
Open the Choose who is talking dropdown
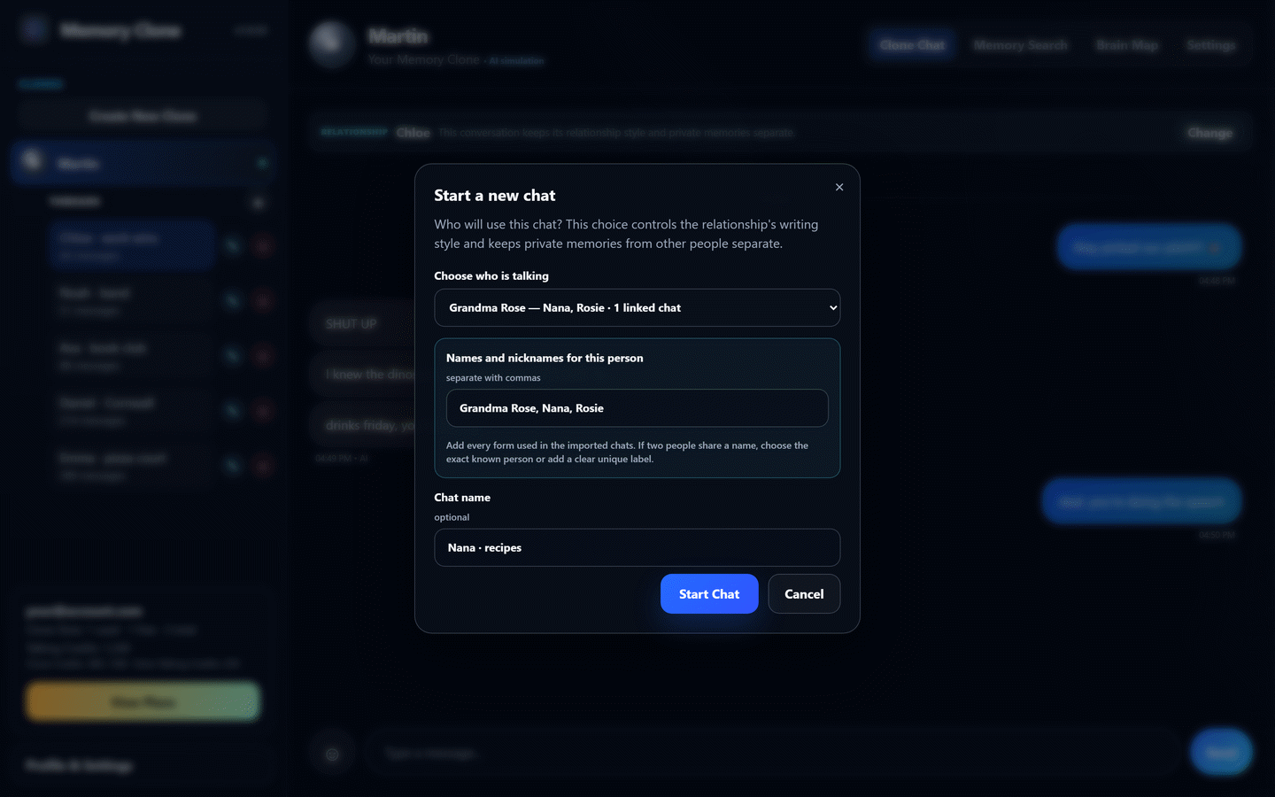637,308
